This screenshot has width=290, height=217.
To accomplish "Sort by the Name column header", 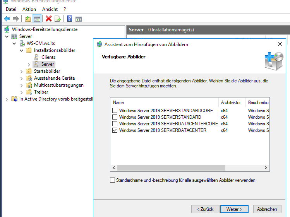I will (x=165, y=103).
